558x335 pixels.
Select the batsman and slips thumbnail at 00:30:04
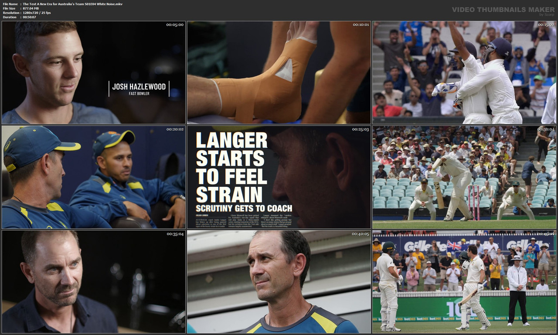[x=464, y=177]
